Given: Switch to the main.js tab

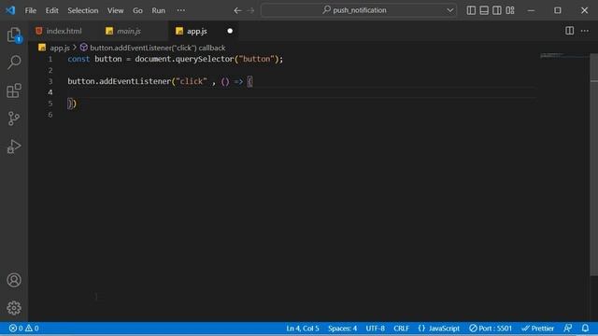Looking at the screenshot, I should pos(130,31).
